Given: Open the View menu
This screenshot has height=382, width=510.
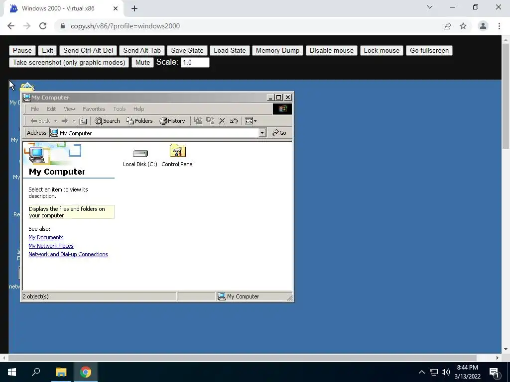Looking at the screenshot, I should (x=69, y=109).
